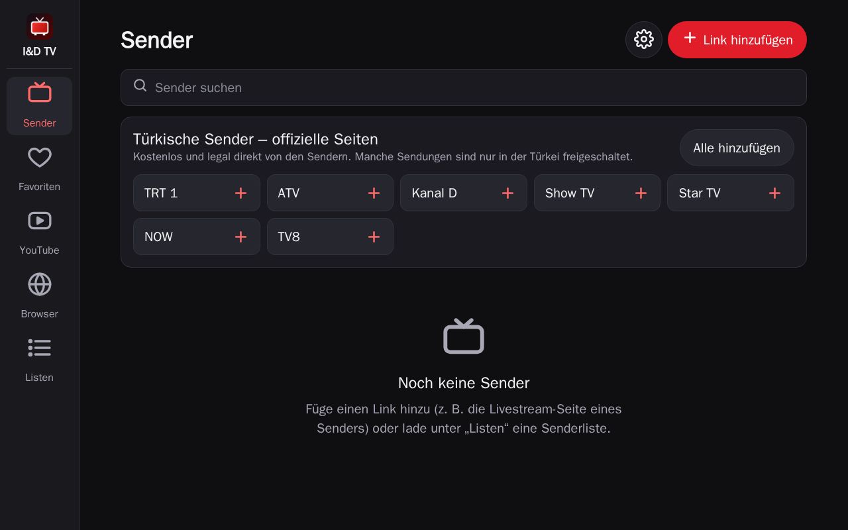
Task: Click the search magnifier icon
Action: coord(140,85)
